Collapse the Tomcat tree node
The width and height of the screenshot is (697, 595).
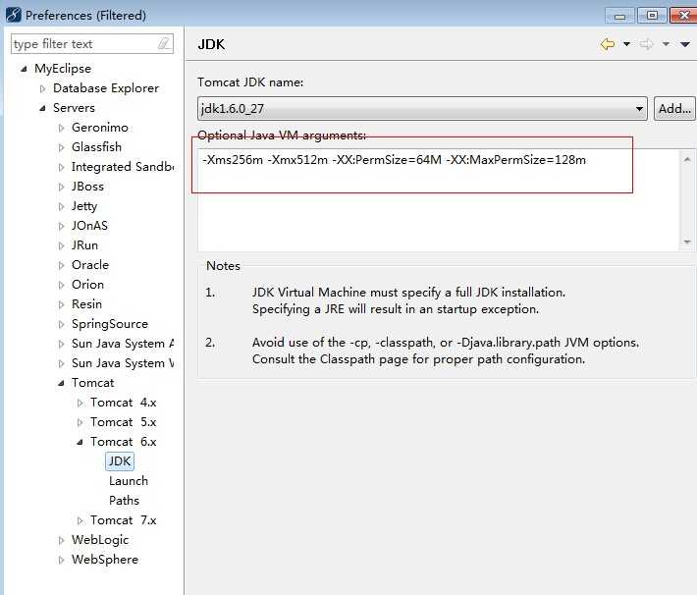point(61,383)
